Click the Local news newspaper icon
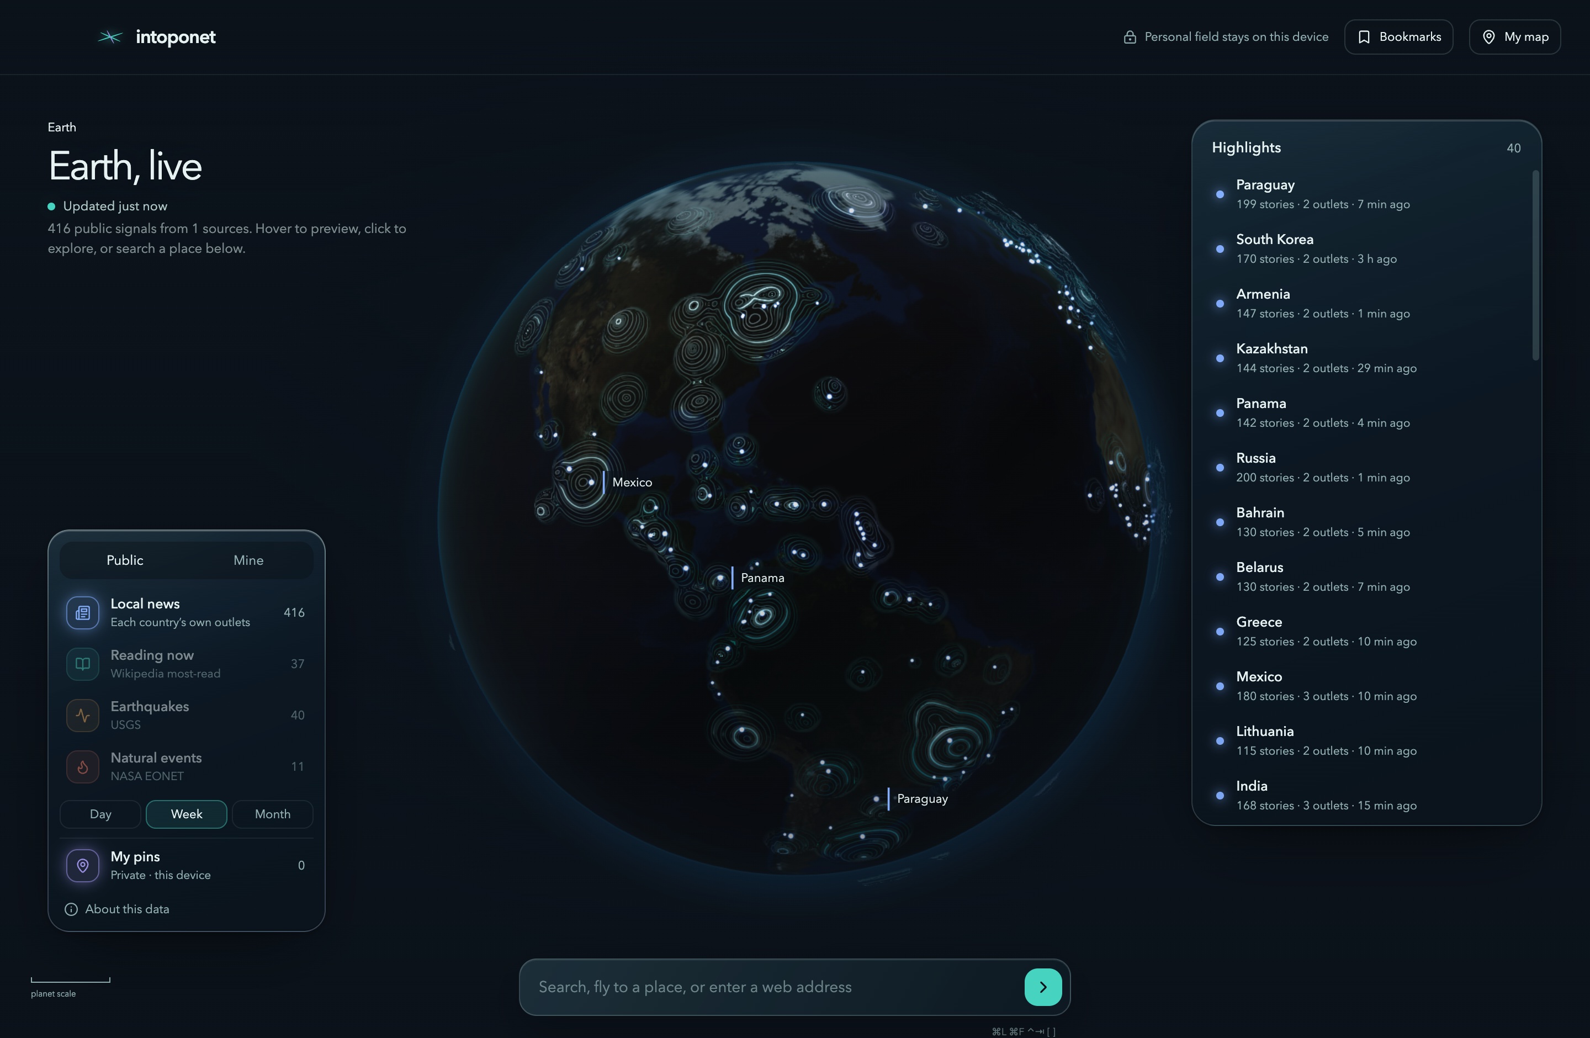This screenshot has height=1038, width=1590. pyautogui.click(x=83, y=612)
